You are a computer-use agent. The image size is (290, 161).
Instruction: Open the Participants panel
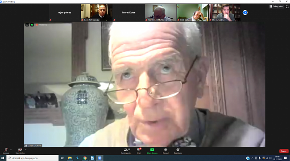click(126, 151)
